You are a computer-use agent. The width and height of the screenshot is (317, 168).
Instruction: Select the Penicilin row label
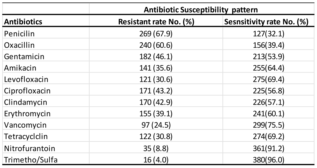pyautogui.click(x=19, y=34)
